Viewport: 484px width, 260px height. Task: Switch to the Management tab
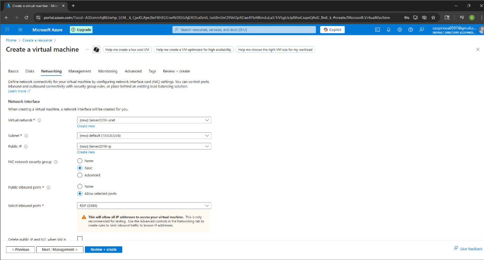pos(80,71)
